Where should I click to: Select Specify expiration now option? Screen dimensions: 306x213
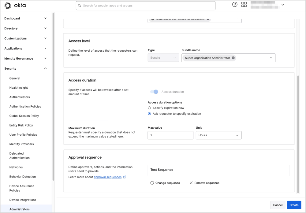point(149,108)
